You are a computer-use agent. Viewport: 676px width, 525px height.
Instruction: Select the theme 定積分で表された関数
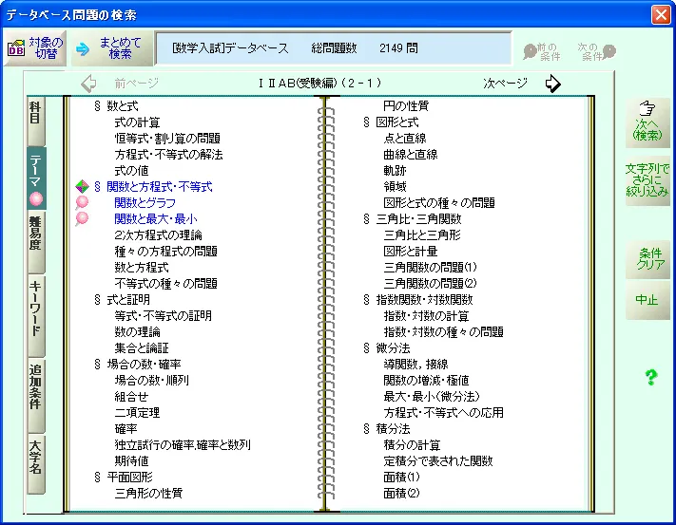438,460
